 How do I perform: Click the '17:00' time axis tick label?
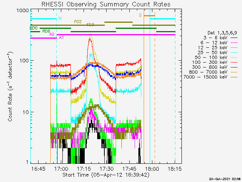(x=61, y=169)
